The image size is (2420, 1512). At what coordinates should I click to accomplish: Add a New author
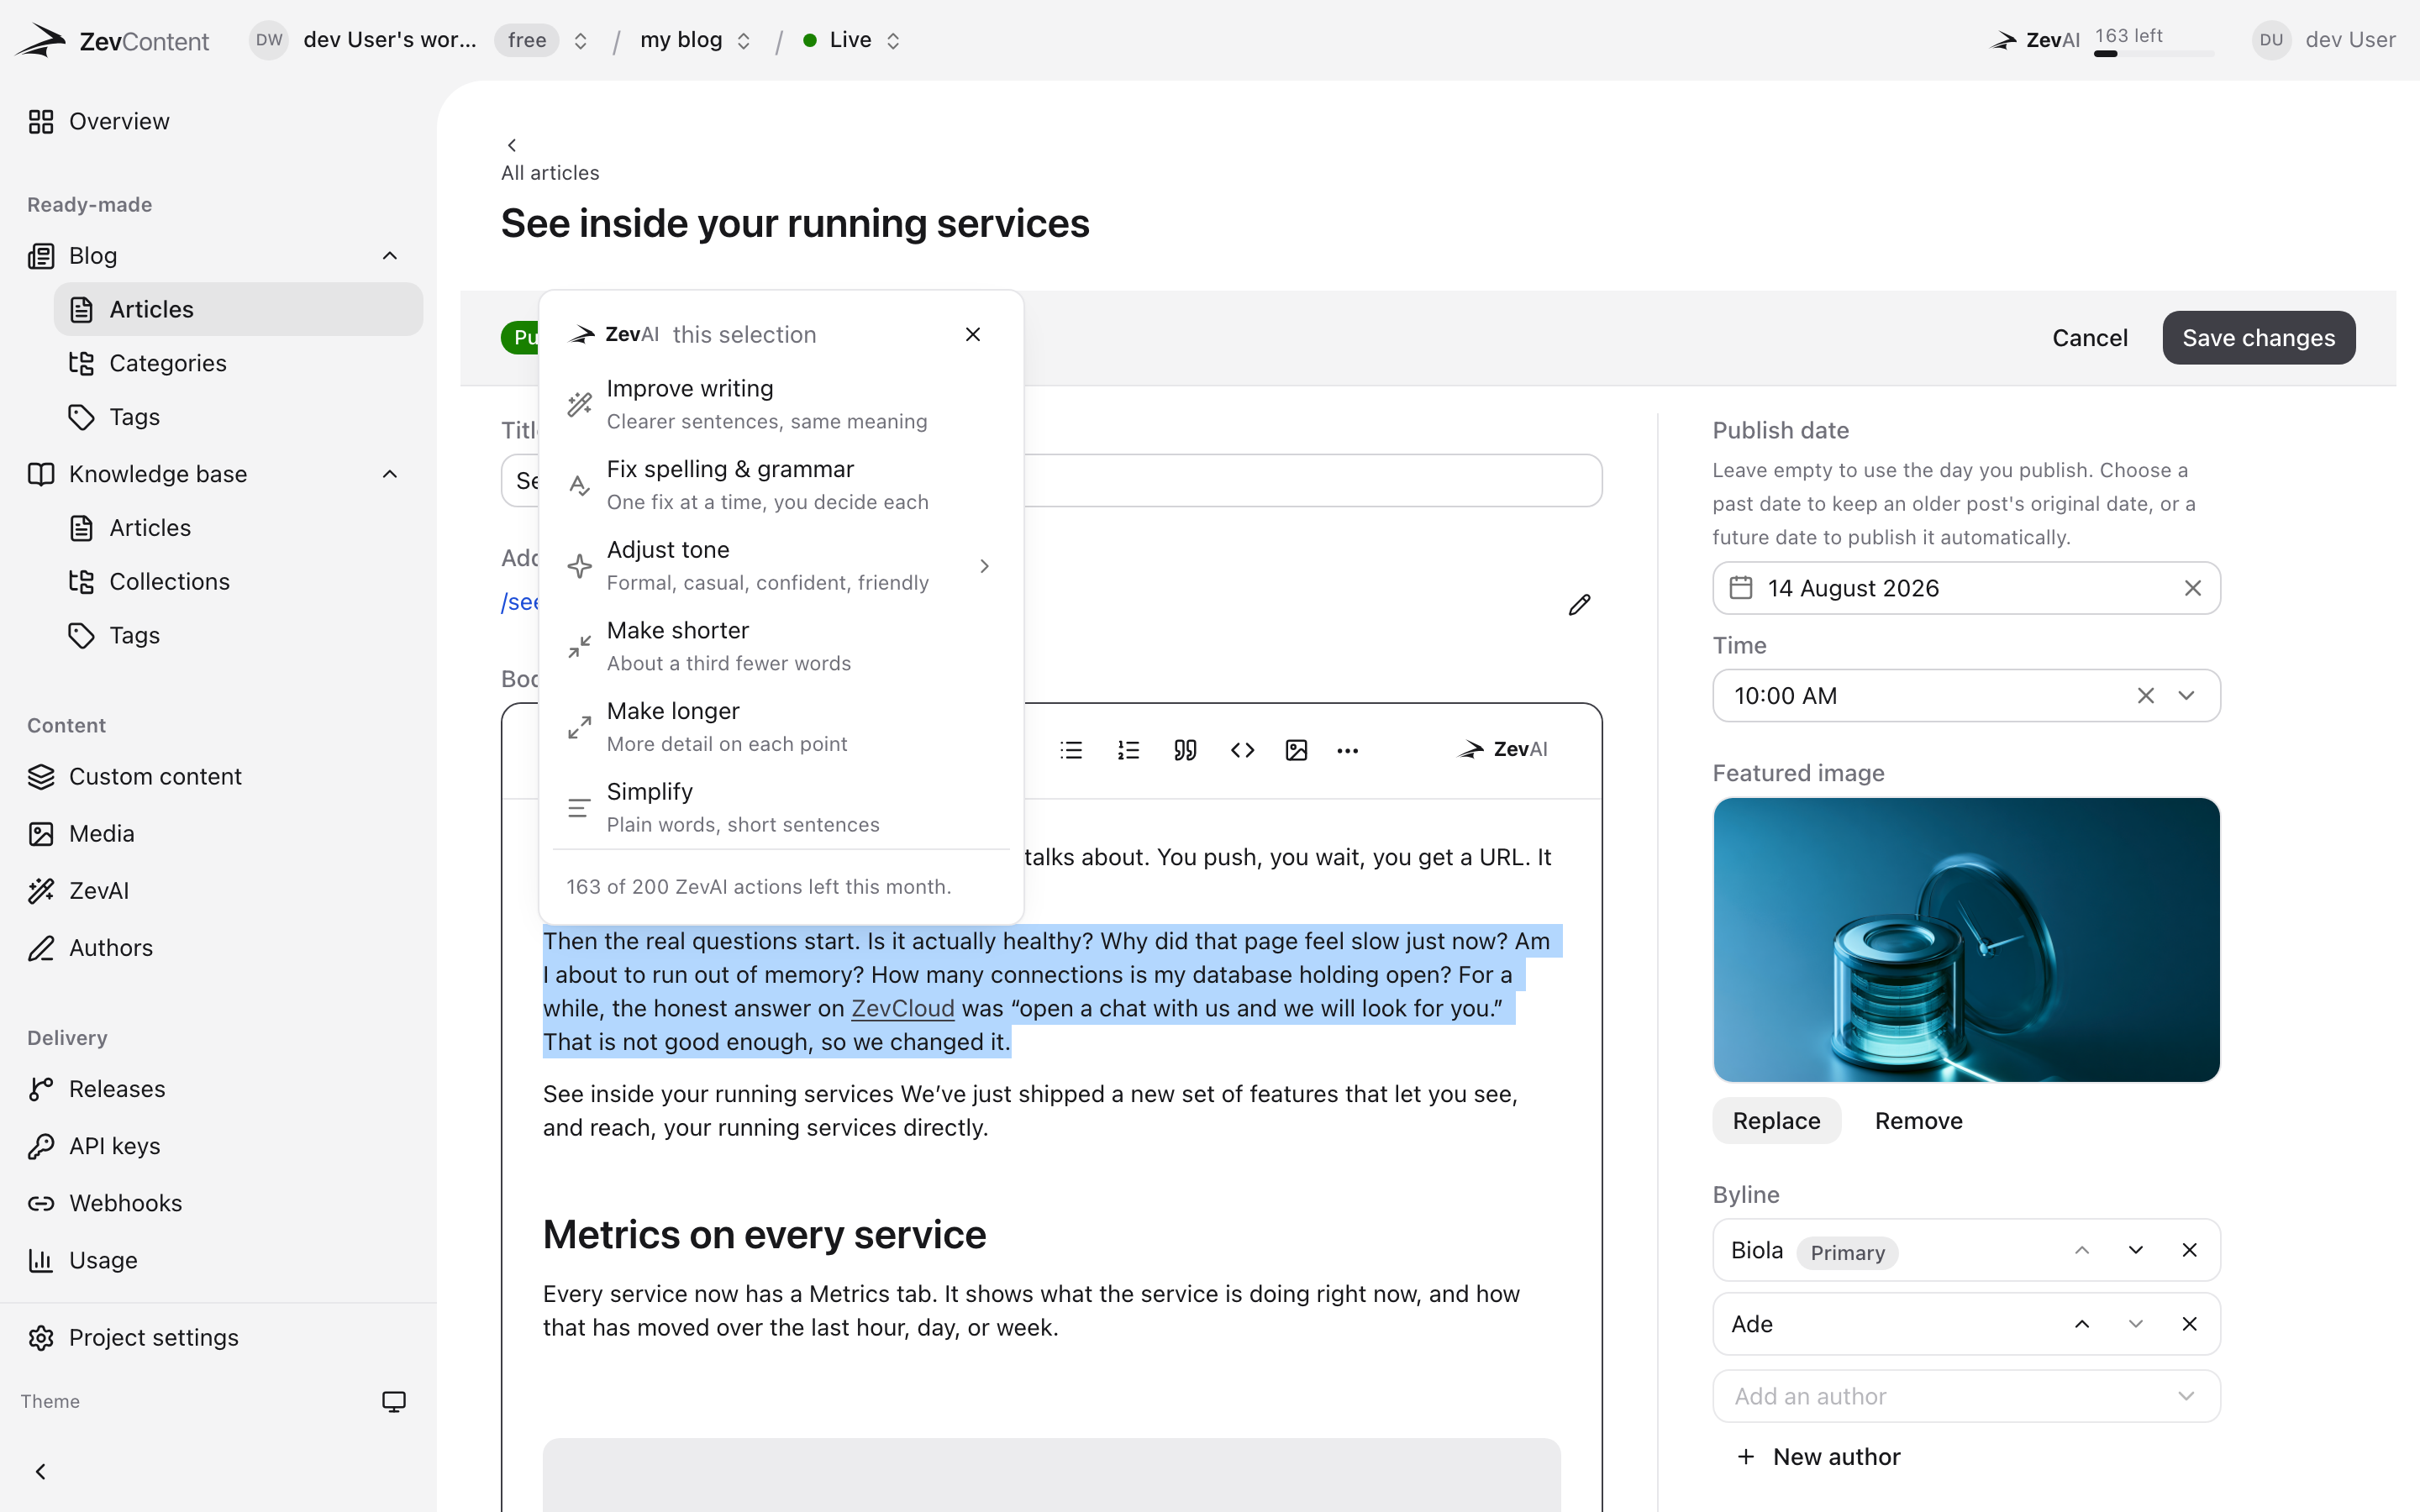pos(1818,1457)
